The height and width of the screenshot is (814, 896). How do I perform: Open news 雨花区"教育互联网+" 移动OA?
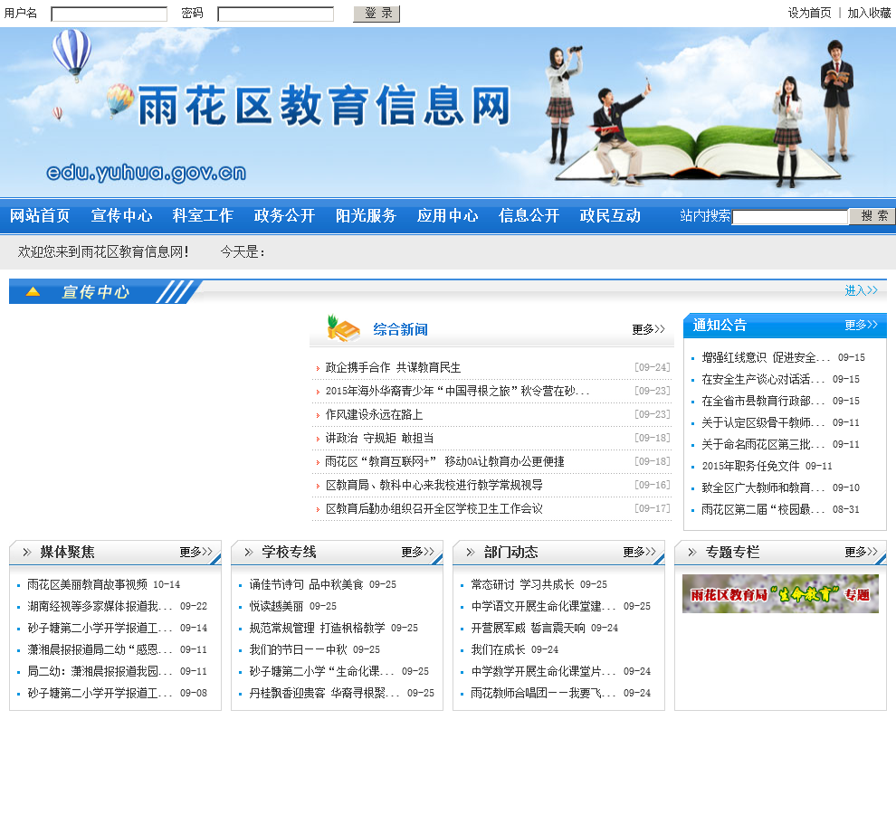(444, 461)
